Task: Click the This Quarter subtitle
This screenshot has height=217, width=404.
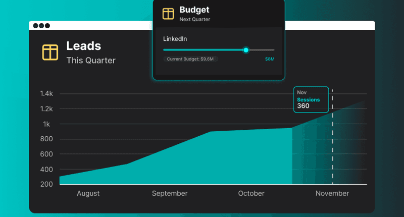Action: click(91, 61)
